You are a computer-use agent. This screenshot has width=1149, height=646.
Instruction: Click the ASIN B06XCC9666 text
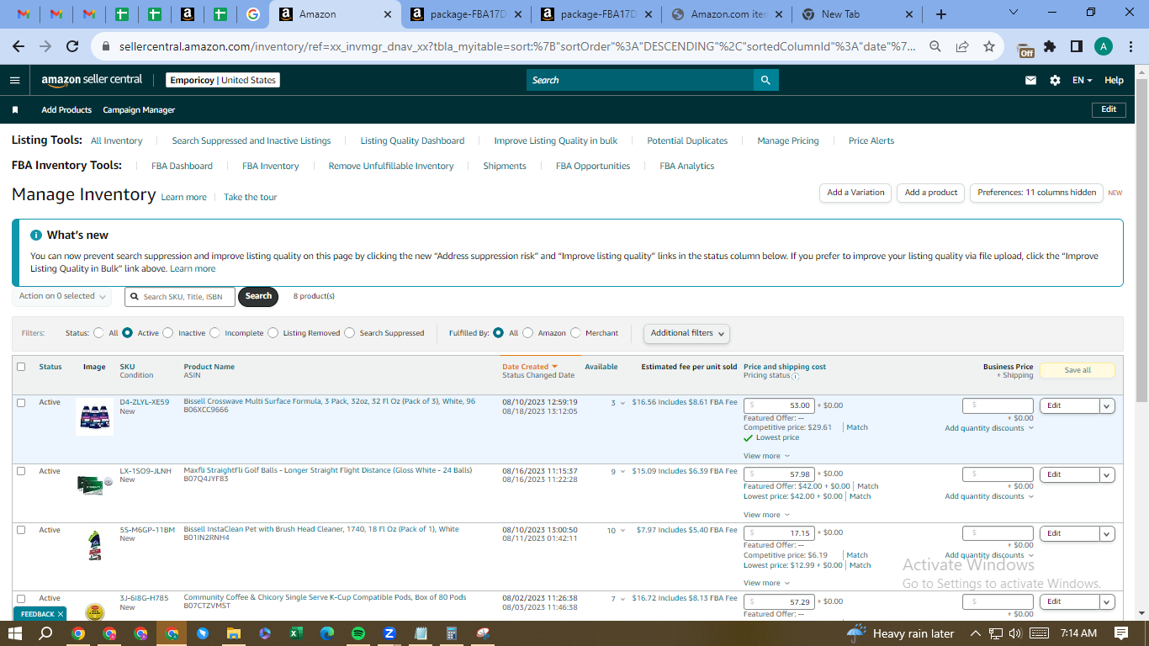(x=206, y=410)
